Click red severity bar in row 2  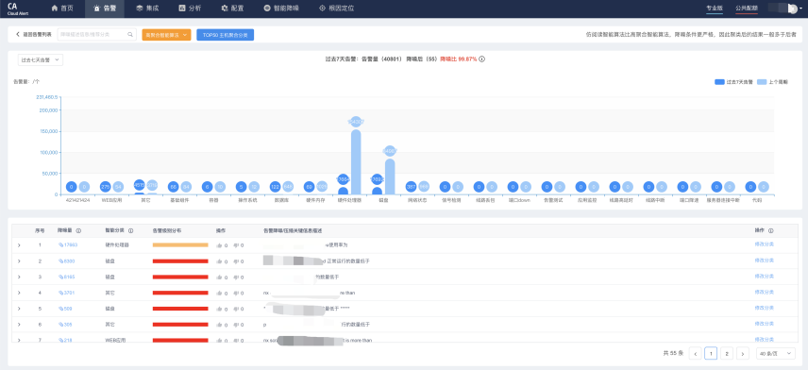[180, 261]
